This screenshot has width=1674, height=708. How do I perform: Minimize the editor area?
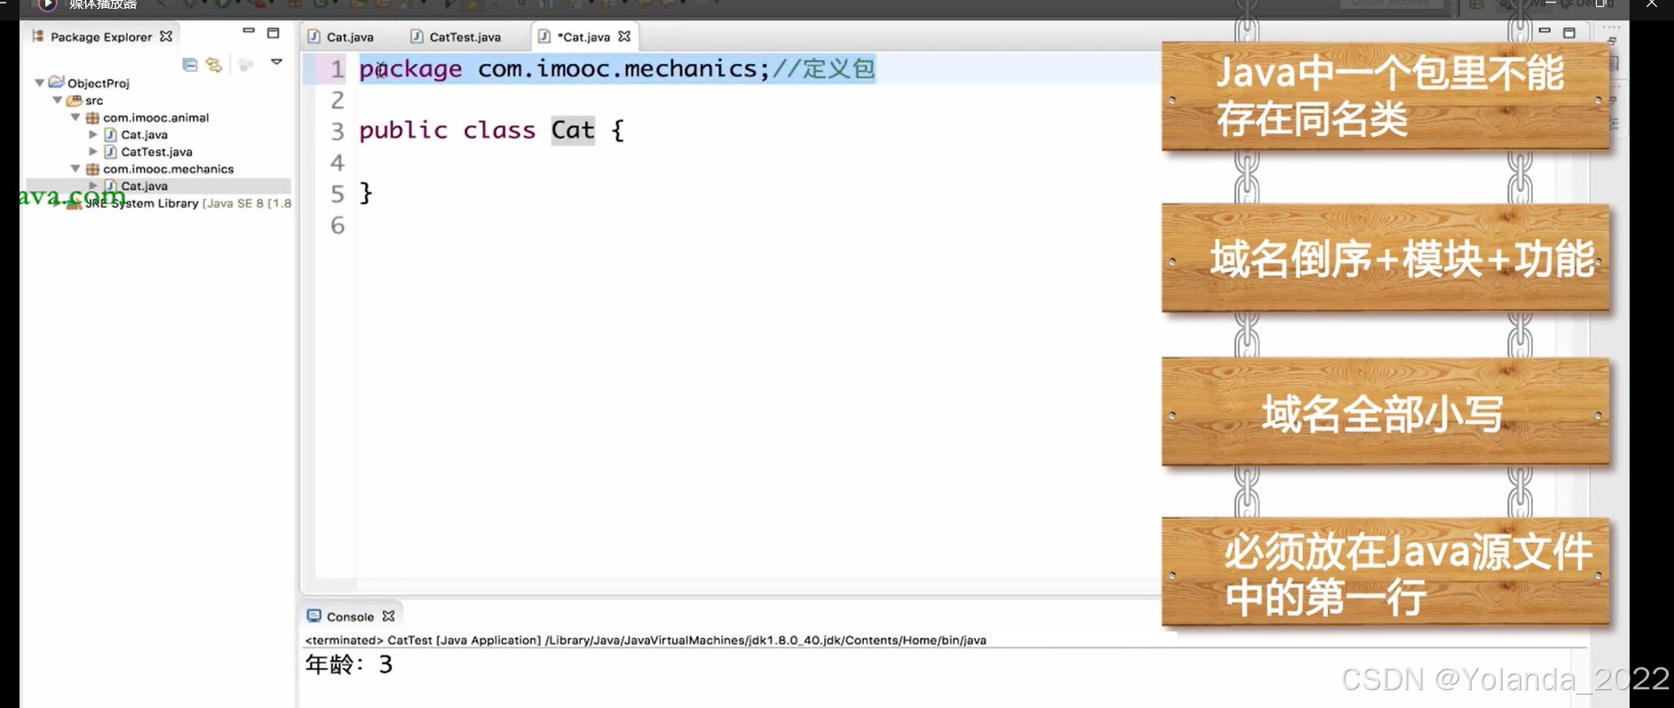1544,31
